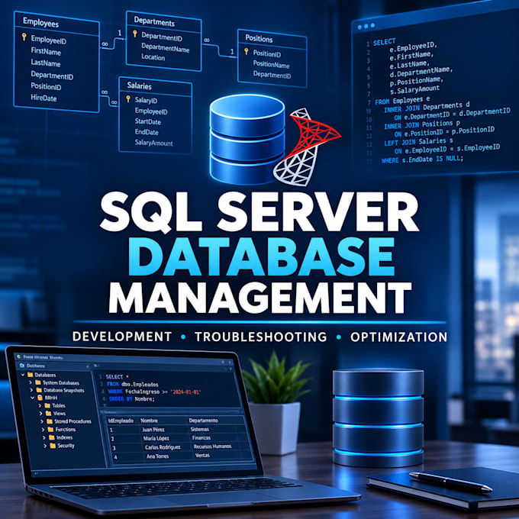Select the María López cell
This screenshot has height=519, width=519.
[x=156, y=438]
